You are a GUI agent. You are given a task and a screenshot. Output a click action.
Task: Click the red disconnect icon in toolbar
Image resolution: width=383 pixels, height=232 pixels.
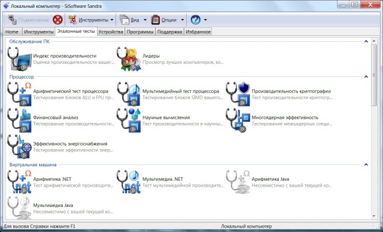(x=57, y=20)
